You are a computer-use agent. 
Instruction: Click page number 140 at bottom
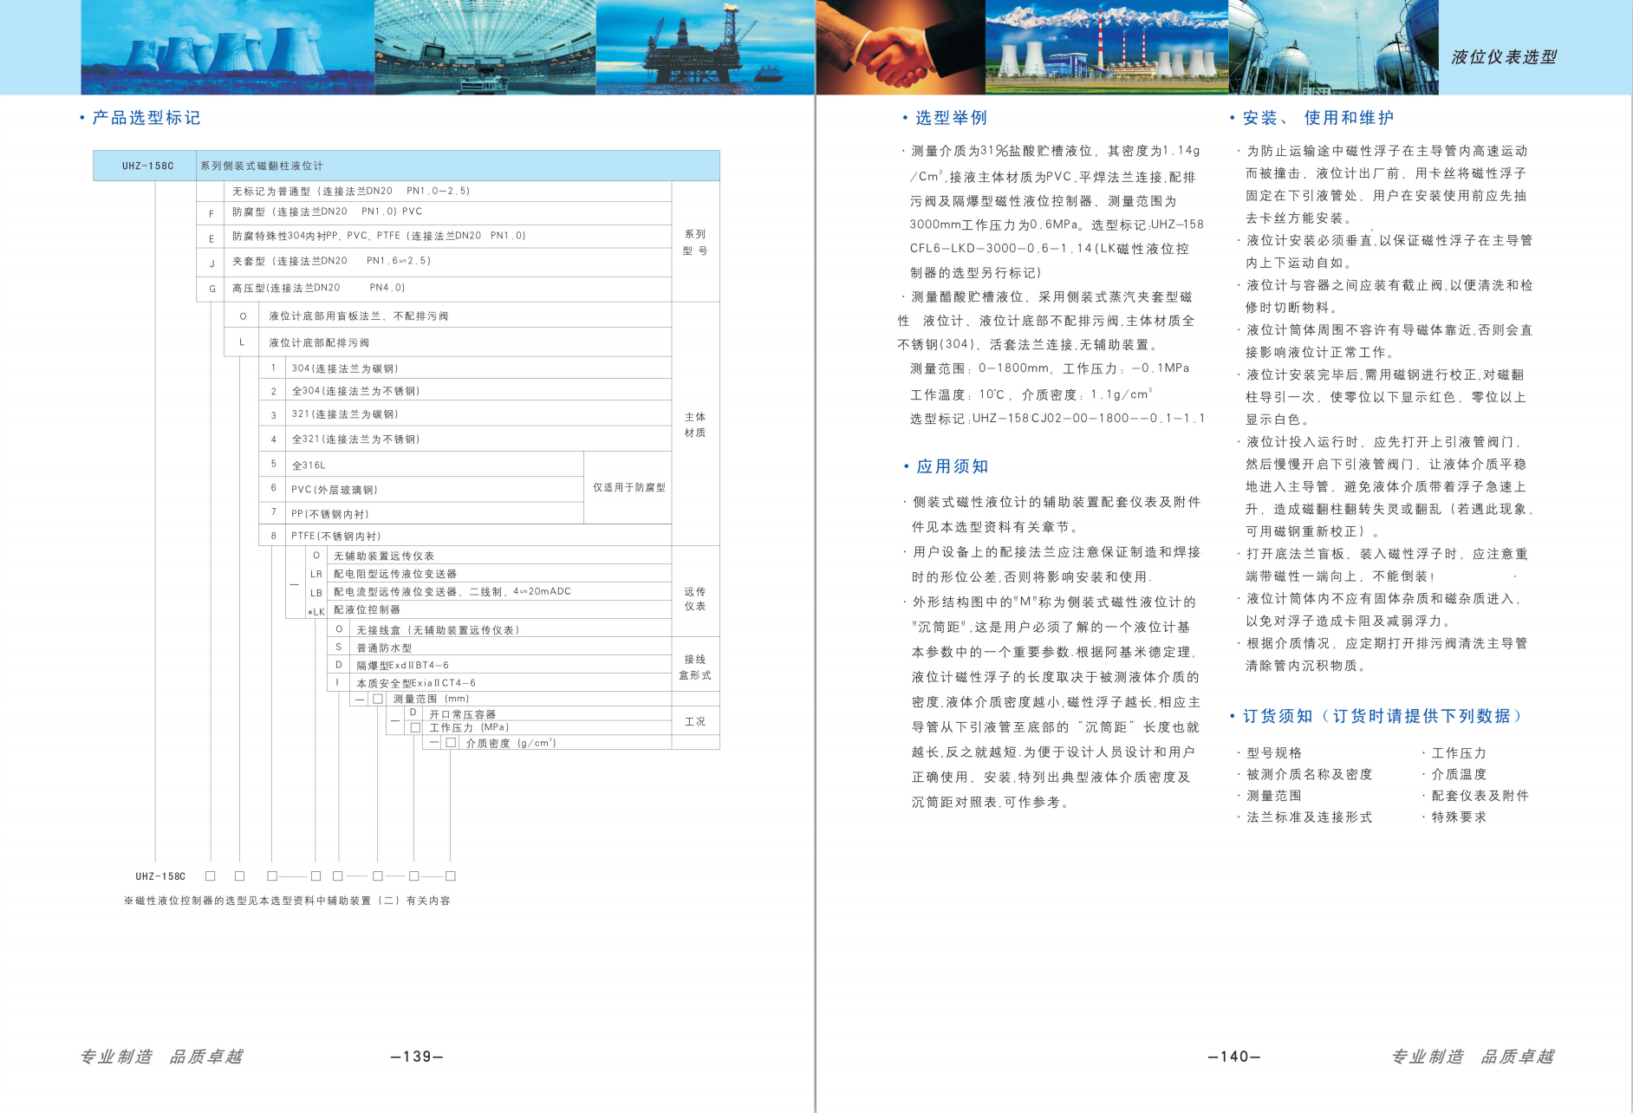coord(1233,1057)
